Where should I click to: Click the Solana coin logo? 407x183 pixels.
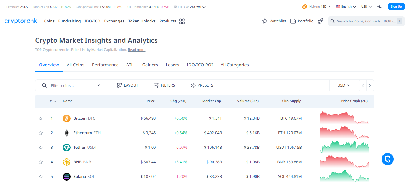(67, 177)
